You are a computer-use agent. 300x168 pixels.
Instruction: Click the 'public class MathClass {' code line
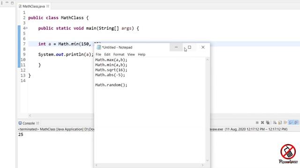(59, 18)
